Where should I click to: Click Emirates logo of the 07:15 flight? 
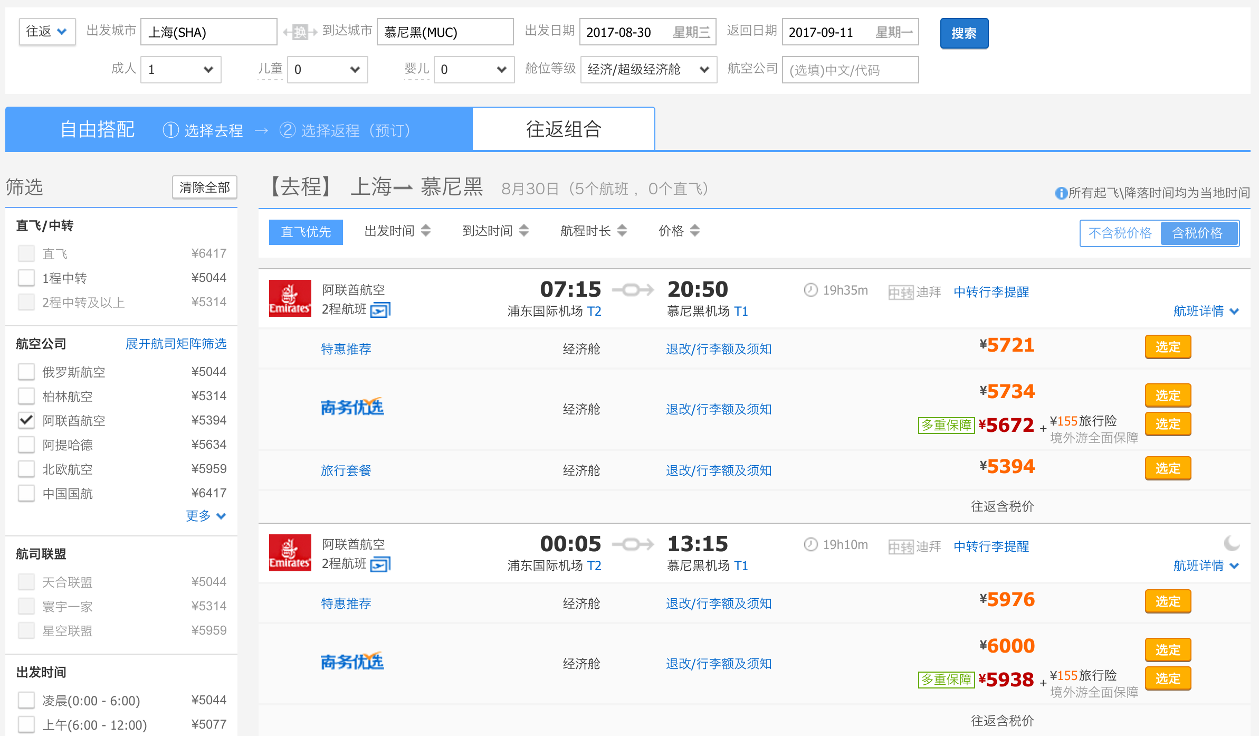point(290,298)
